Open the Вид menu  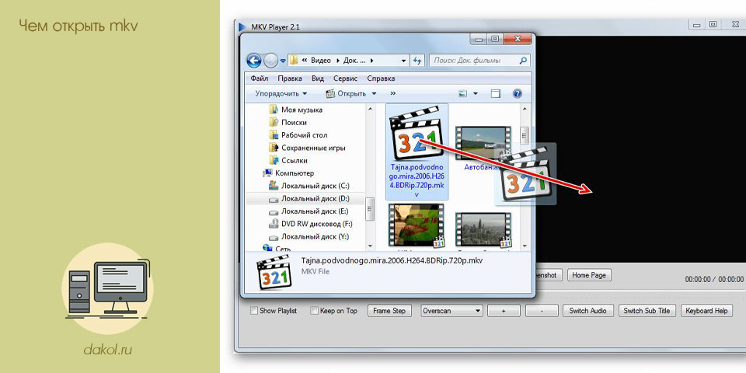pos(318,78)
